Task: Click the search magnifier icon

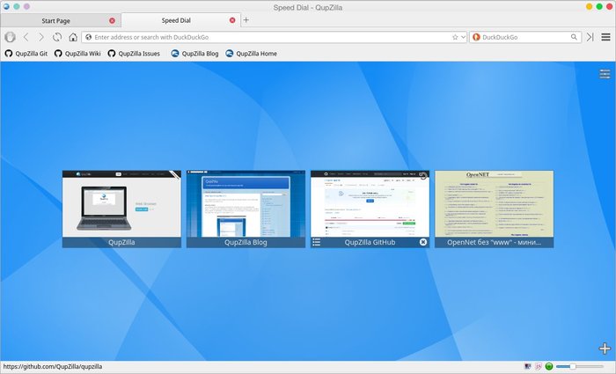Action: click(x=574, y=37)
